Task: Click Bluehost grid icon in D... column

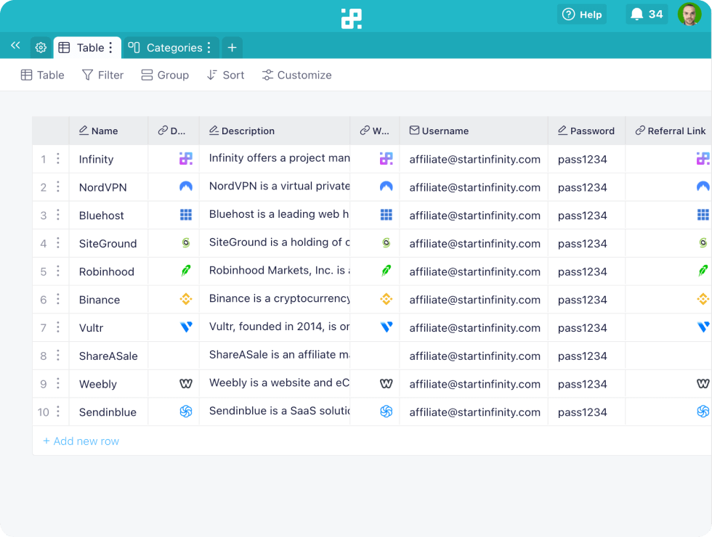Action: point(186,215)
